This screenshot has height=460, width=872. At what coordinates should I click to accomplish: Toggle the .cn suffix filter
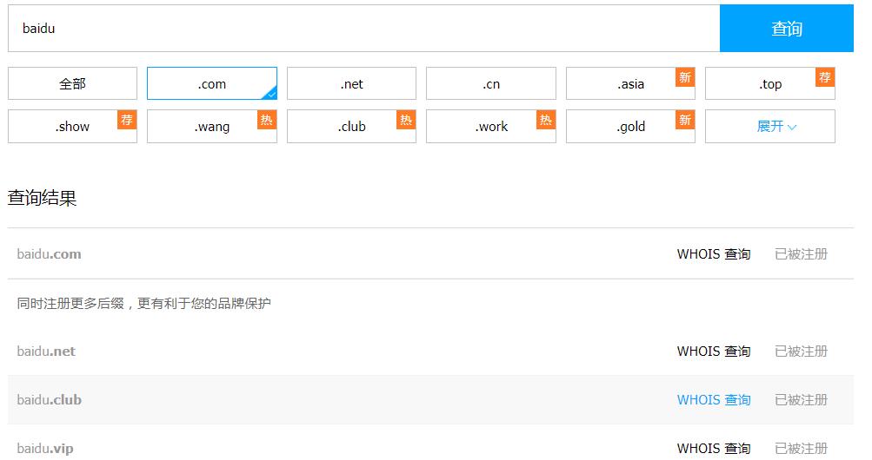pos(490,84)
